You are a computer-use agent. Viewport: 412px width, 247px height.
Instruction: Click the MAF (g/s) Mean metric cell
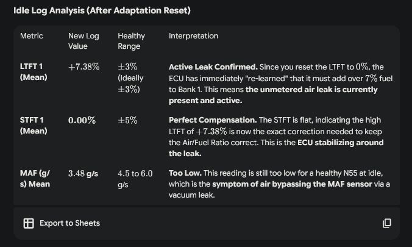35,179
